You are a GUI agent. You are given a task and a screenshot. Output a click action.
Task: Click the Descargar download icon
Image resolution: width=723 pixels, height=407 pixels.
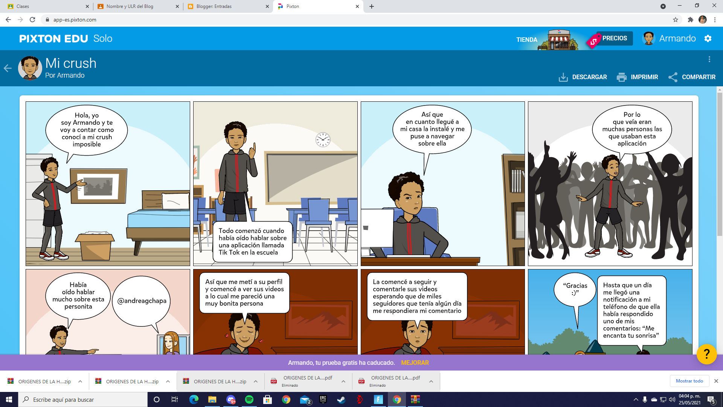point(563,77)
